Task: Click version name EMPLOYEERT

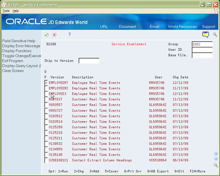Action: click(58, 83)
